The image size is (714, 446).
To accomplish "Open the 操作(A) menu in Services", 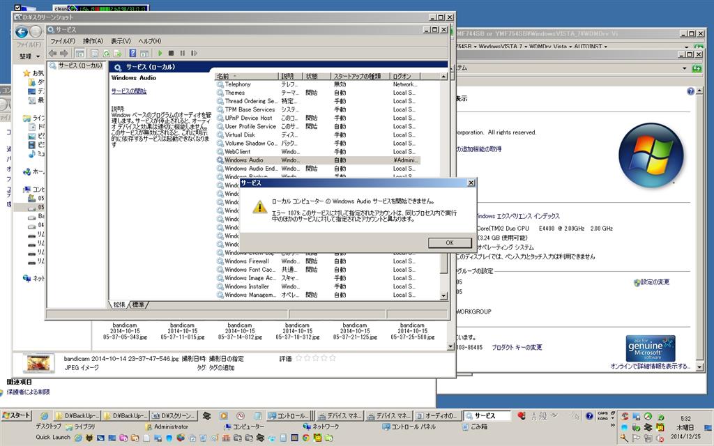I will point(93,41).
